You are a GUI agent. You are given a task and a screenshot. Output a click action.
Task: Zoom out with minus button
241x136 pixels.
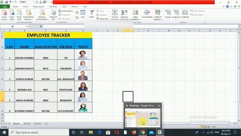coord(218,127)
